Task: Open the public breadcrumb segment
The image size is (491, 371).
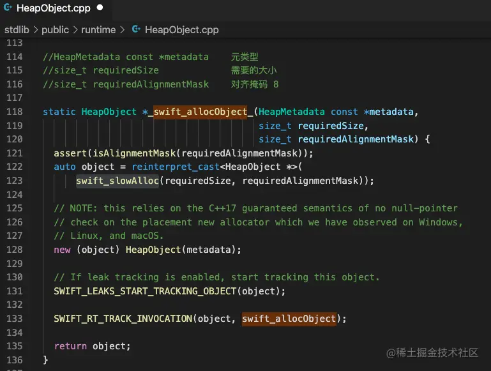Action: click(x=55, y=30)
